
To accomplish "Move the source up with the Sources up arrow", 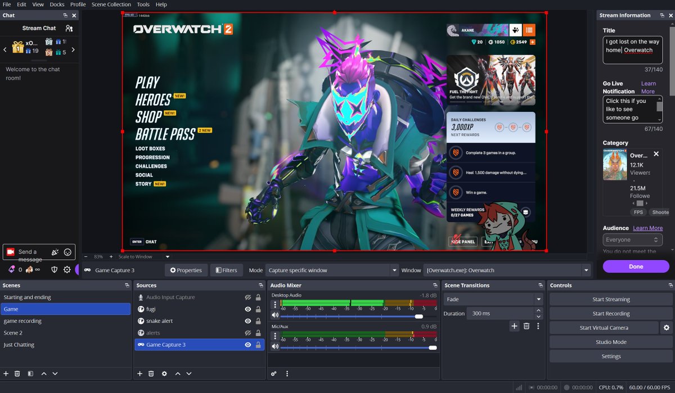I will point(178,373).
